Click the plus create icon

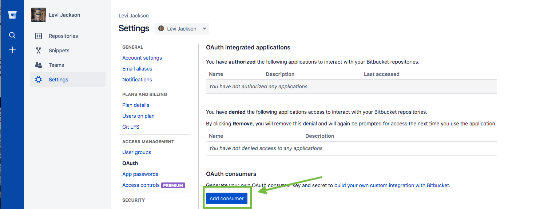click(12, 50)
